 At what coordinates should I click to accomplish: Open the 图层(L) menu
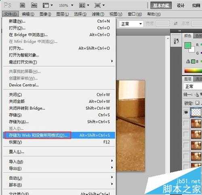62,14
